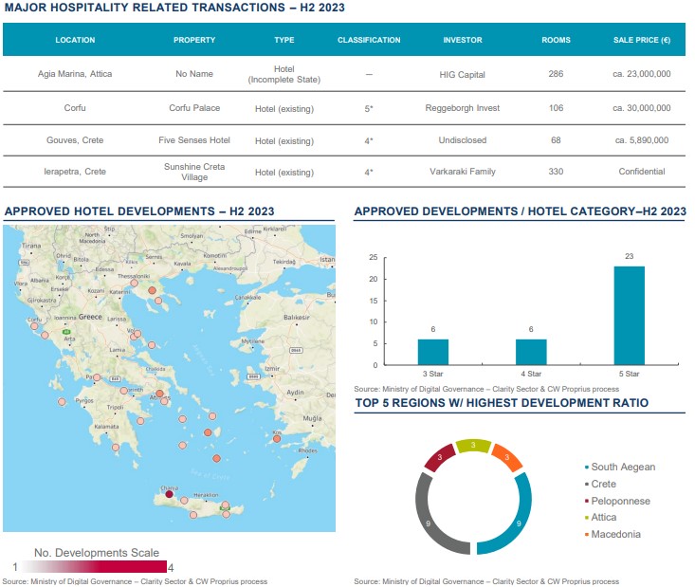Click the Corfu Palace property cell
This screenshot has height=587, width=695.
194,109
